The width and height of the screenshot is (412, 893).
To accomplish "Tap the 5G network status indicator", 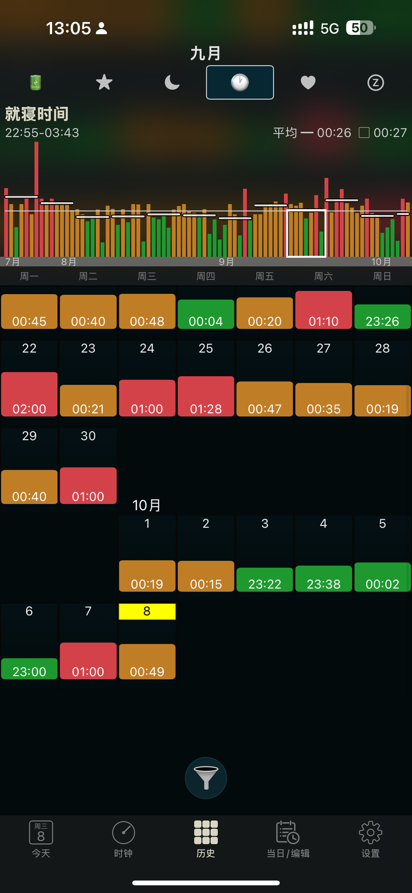I will point(330,28).
